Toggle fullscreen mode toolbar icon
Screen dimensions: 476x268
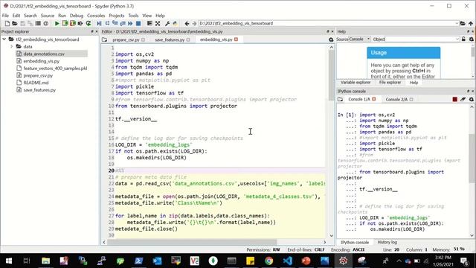pyautogui.click(x=158, y=23)
